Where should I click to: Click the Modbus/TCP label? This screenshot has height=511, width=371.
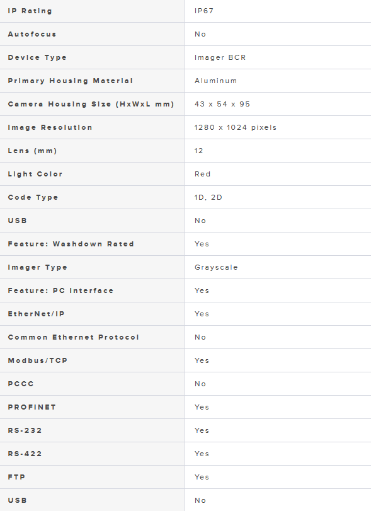pos(37,361)
